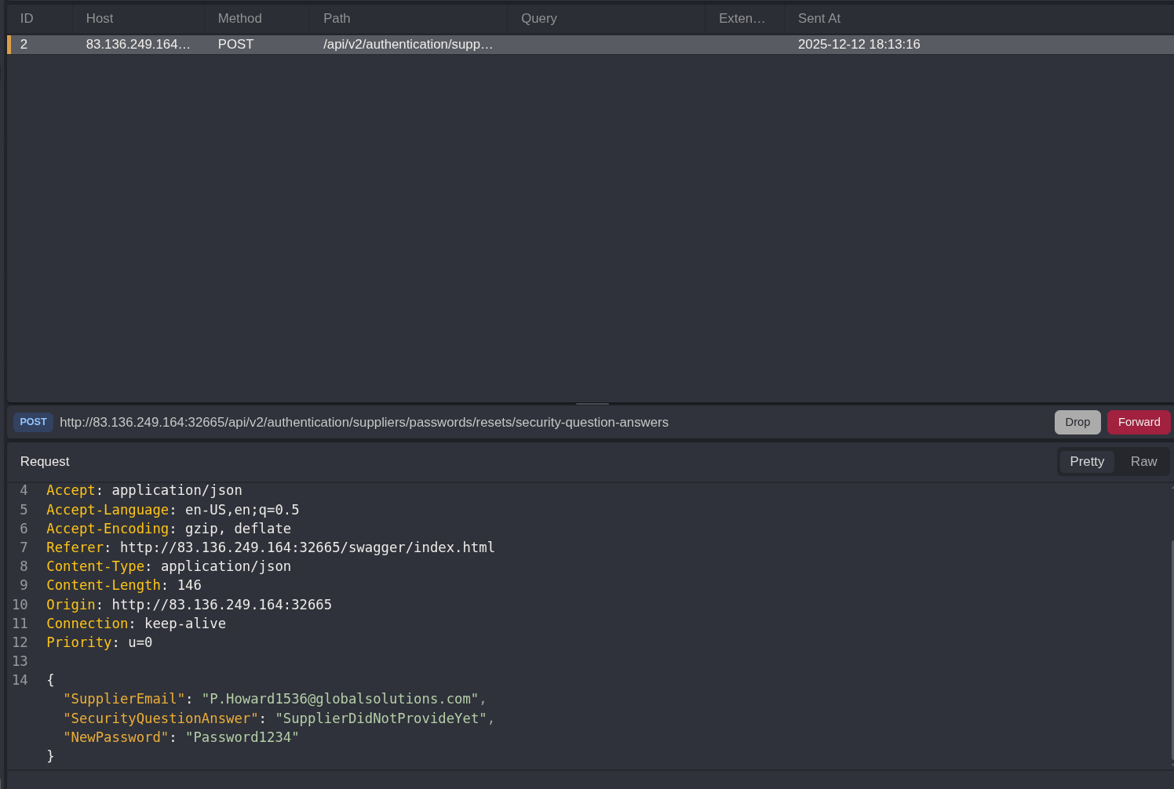1174x789 pixels.
Task: Click the Drop button
Action: point(1077,422)
